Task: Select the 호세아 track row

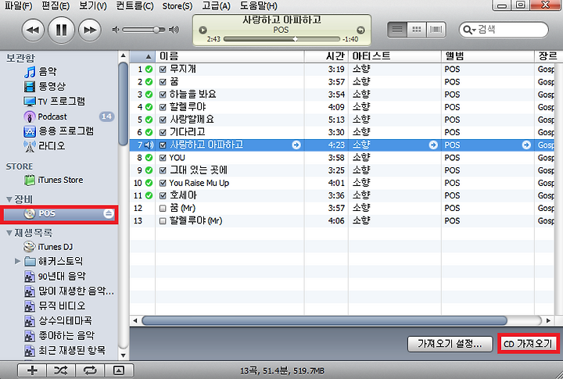Action: 342,195
